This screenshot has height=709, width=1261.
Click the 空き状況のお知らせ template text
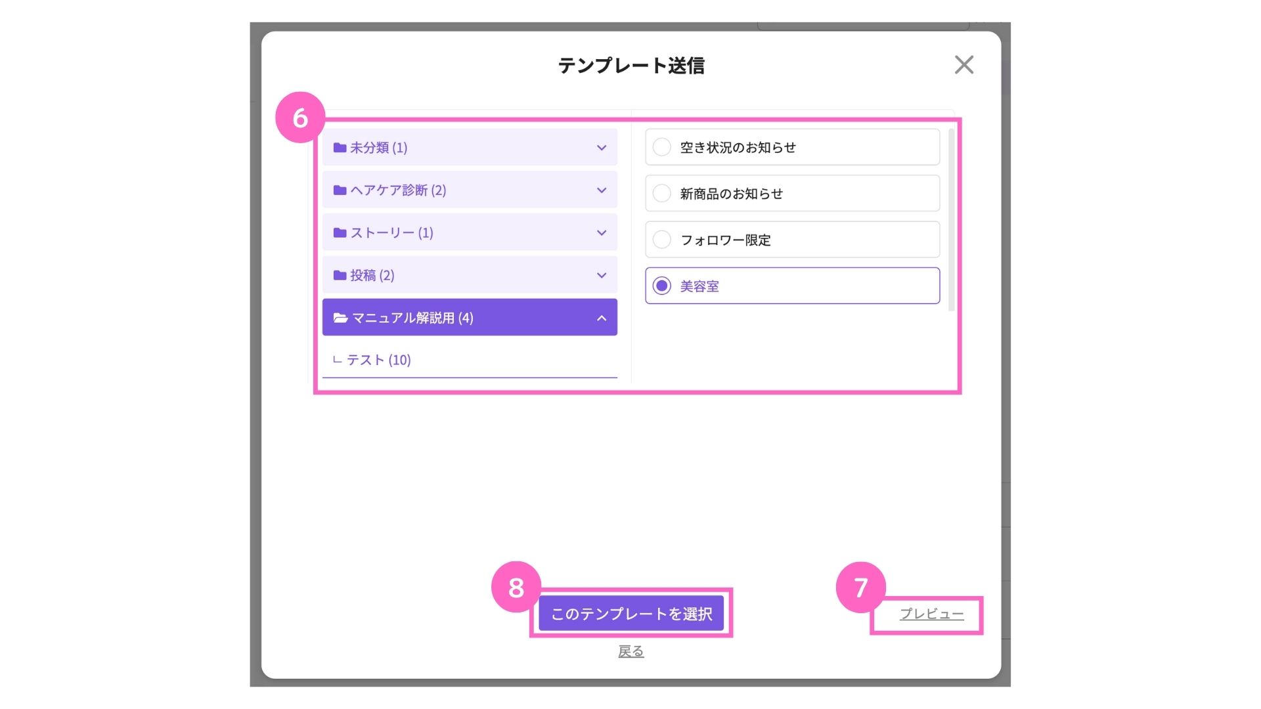click(738, 148)
